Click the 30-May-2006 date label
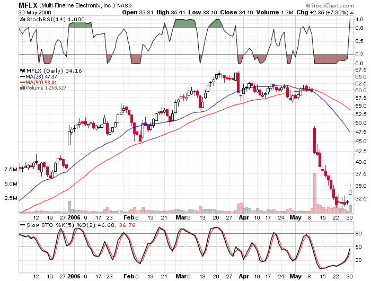This screenshot has height=281, width=371. [x=34, y=13]
